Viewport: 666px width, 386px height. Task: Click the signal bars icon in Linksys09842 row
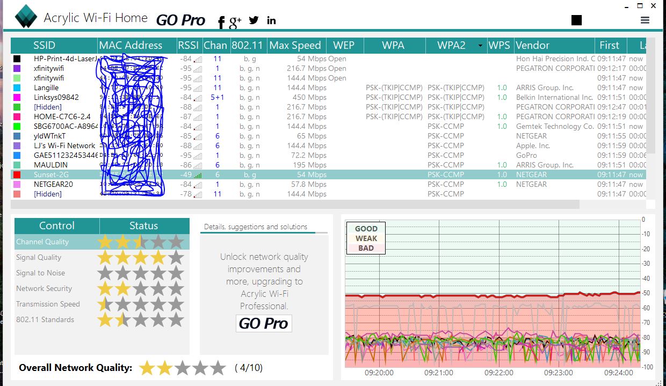click(x=198, y=98)
